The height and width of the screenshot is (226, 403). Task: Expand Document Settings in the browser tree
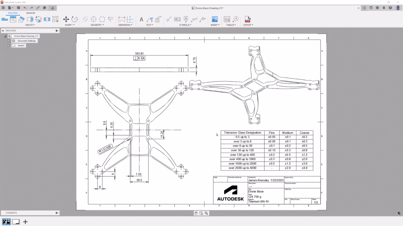pos(9,41)
